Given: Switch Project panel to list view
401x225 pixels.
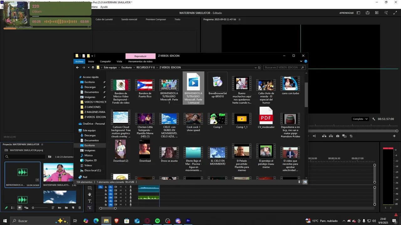Looking at the screenshot, I should click(x=13, y=208).
